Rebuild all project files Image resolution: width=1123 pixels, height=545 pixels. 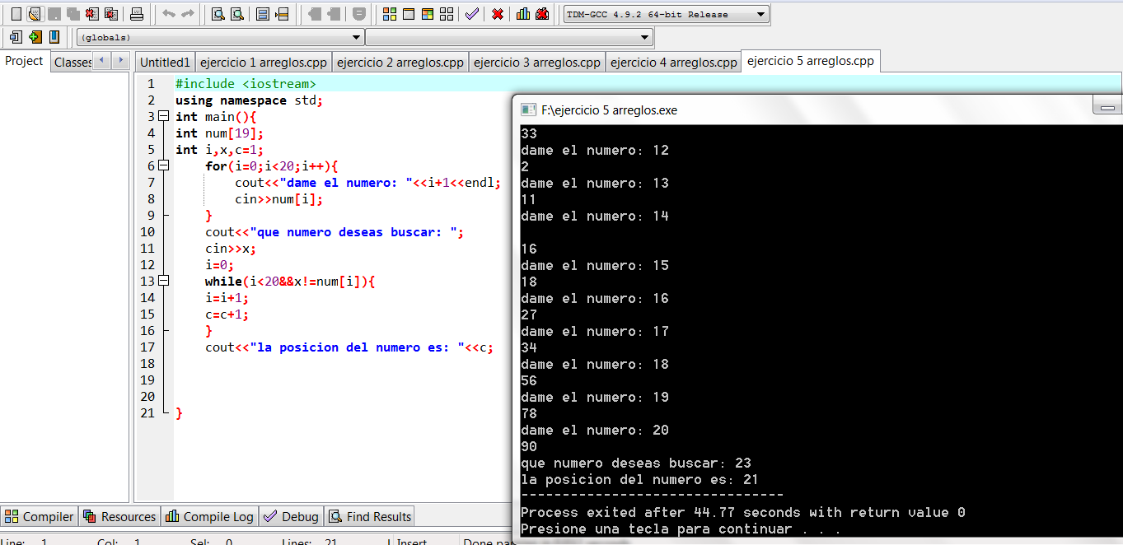tap(447, 13)
